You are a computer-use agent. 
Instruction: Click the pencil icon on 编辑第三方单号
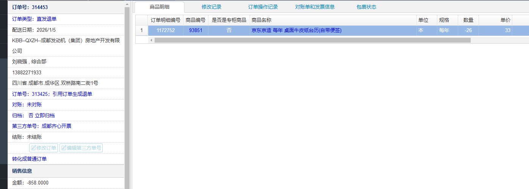[x=63, y=148]
